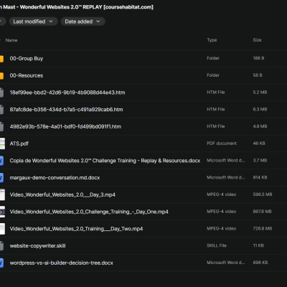This screenshot has width=287, height=287.
Task: Select website-copywriter.skill file name
Action: click(x=37, y=245)
